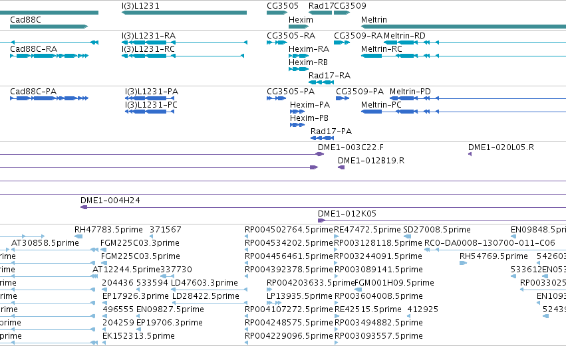Screen dimensions: 566x346
Task: Select the Hexim gene label
Action: pos(301,20)
